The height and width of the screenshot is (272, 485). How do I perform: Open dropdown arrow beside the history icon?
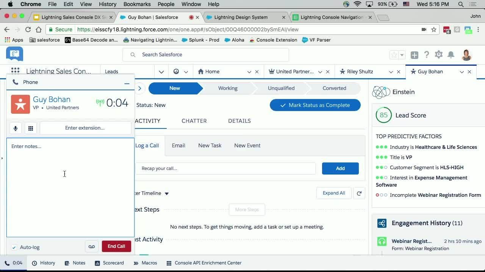[x=186, y=72]
